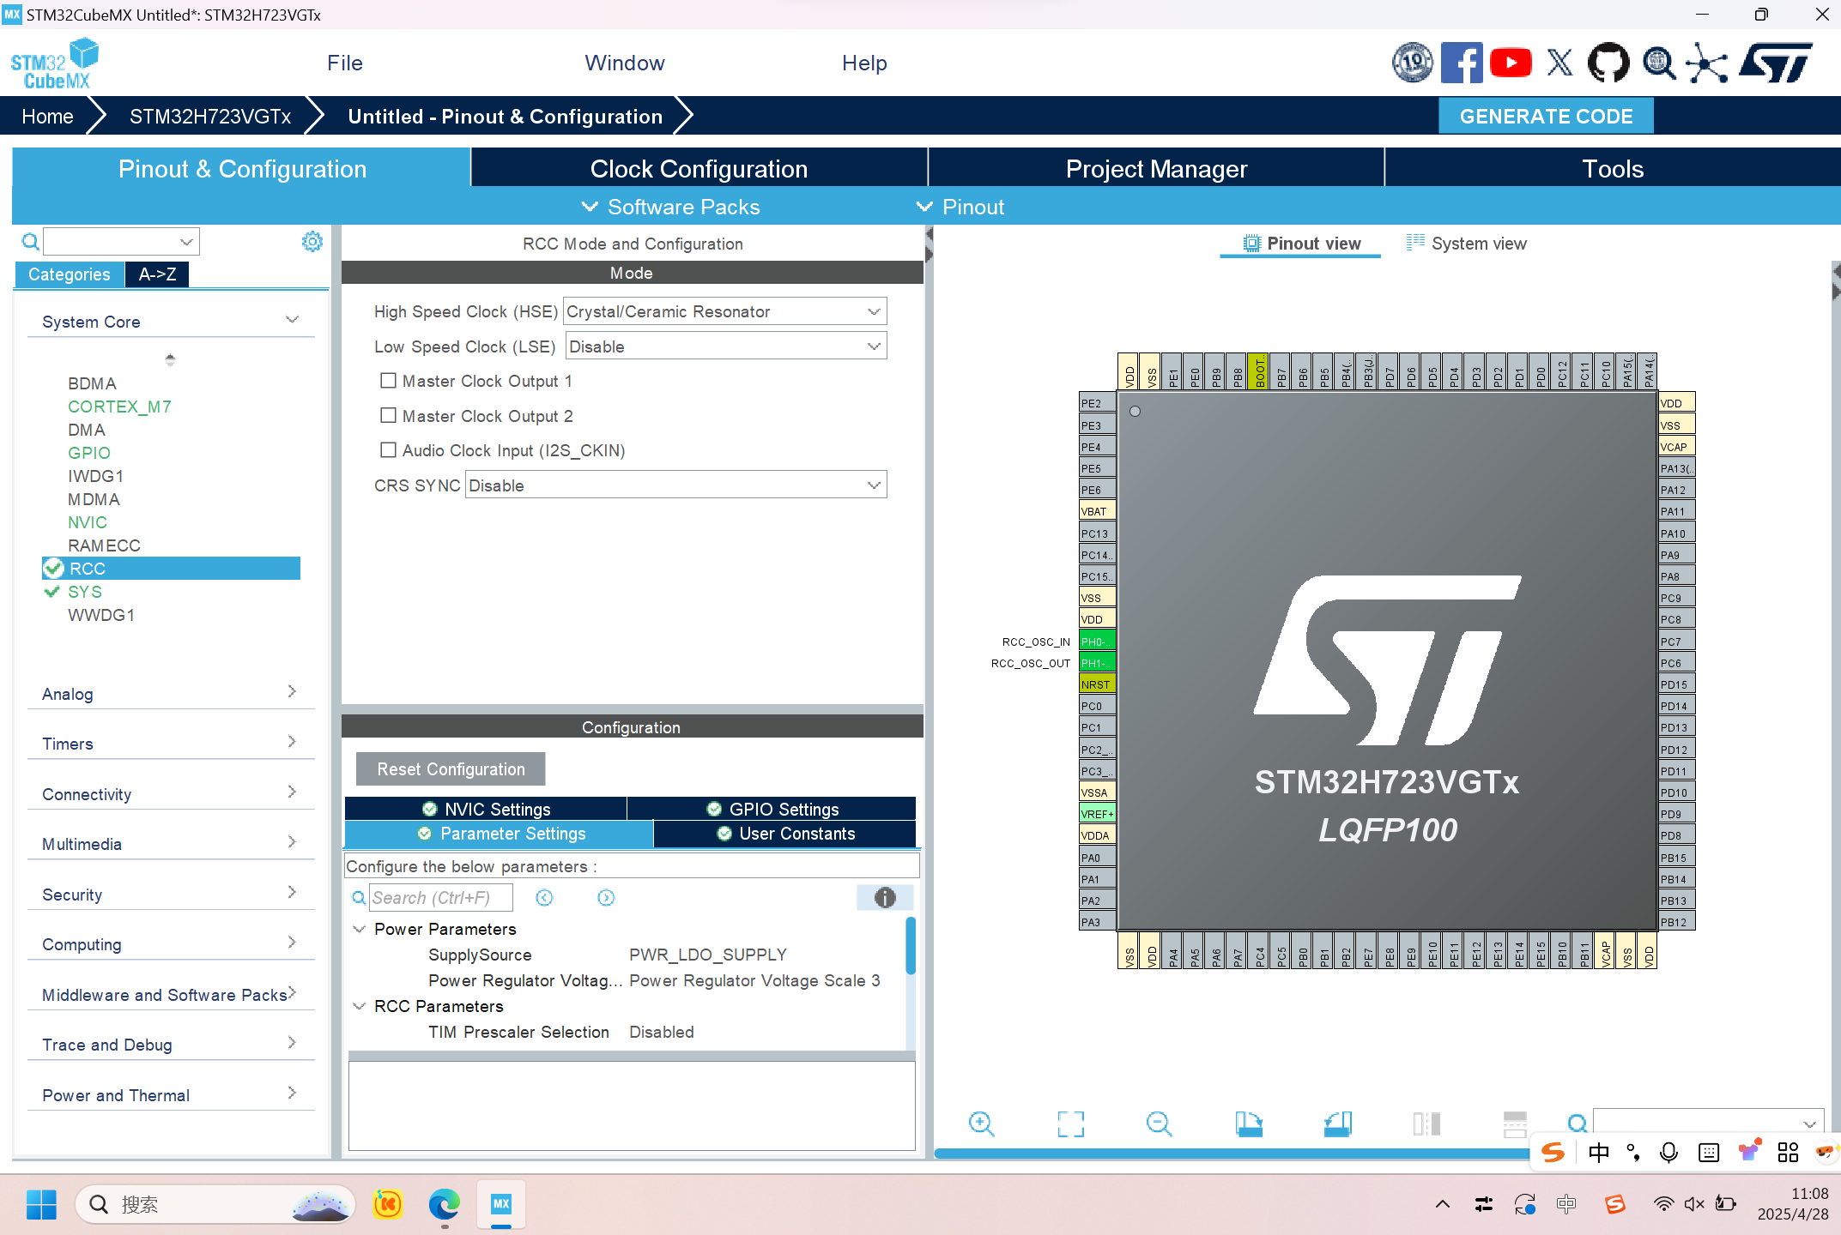Open the YouTube icon in header
The image size is (1841, 1235).
(1511, 63)
